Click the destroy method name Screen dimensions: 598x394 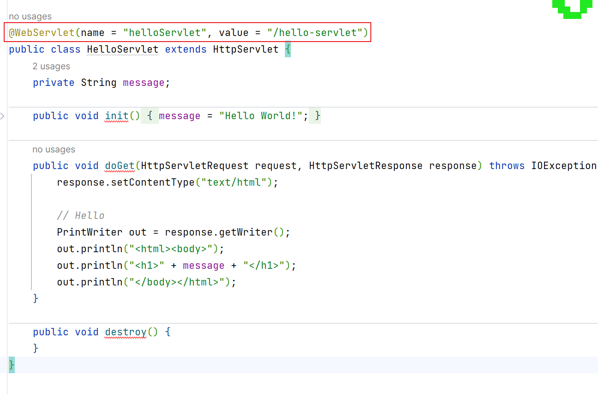126,332
